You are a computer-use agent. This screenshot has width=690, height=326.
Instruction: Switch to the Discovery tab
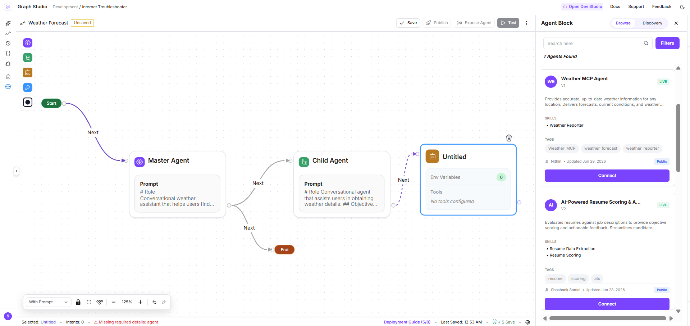tap(652, 23)
